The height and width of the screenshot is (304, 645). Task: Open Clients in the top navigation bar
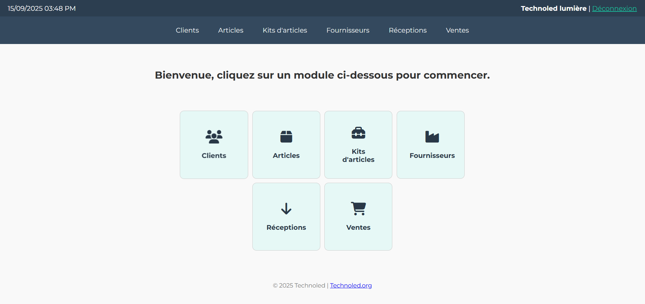click(x=187, y=30)
